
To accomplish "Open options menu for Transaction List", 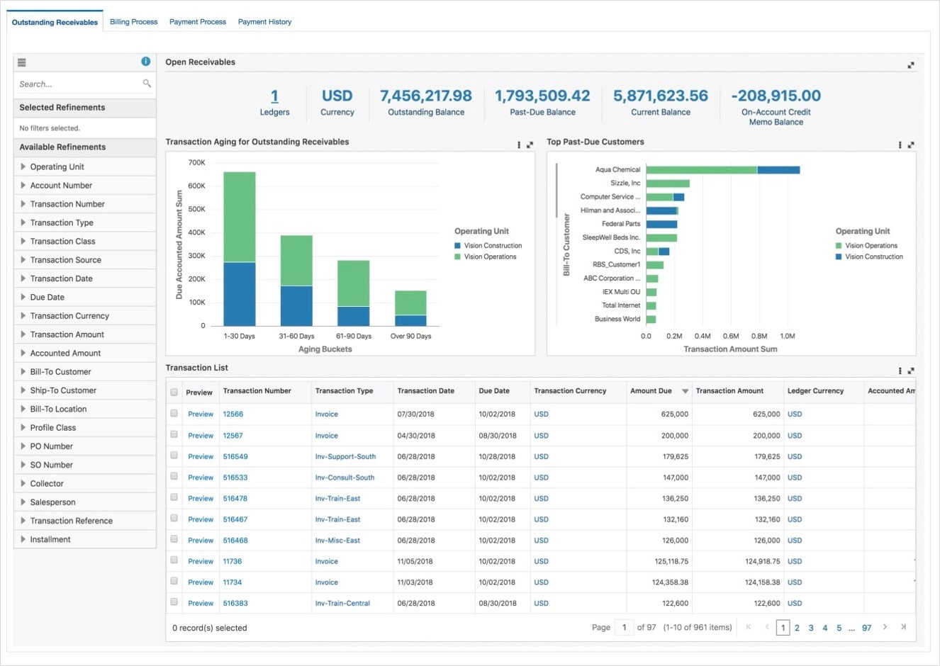I will click(x=900, y=371).
